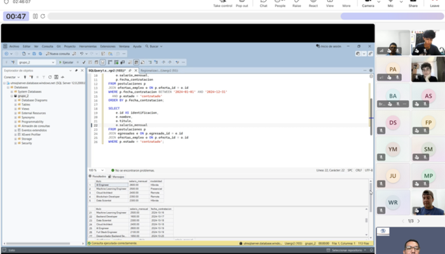
Task: Click the Ejecutar button
Action: point(66,62)
